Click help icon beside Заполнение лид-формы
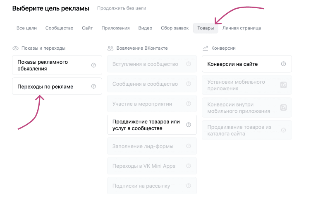The width and height of the screenshot is (311, 215). click(189, 146)
